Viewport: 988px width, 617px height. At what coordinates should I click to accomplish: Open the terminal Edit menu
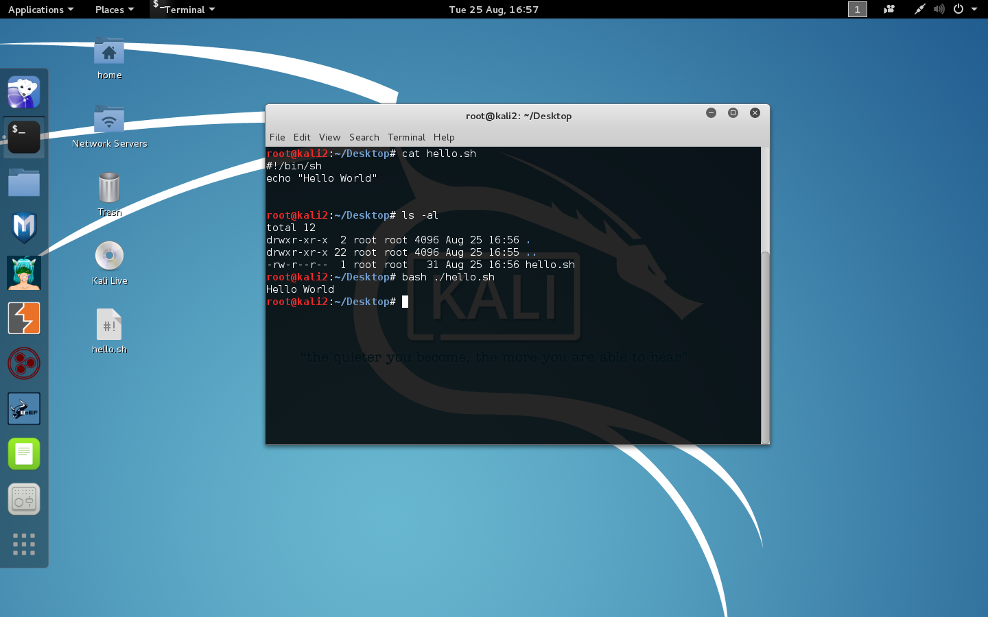(302, 137)
